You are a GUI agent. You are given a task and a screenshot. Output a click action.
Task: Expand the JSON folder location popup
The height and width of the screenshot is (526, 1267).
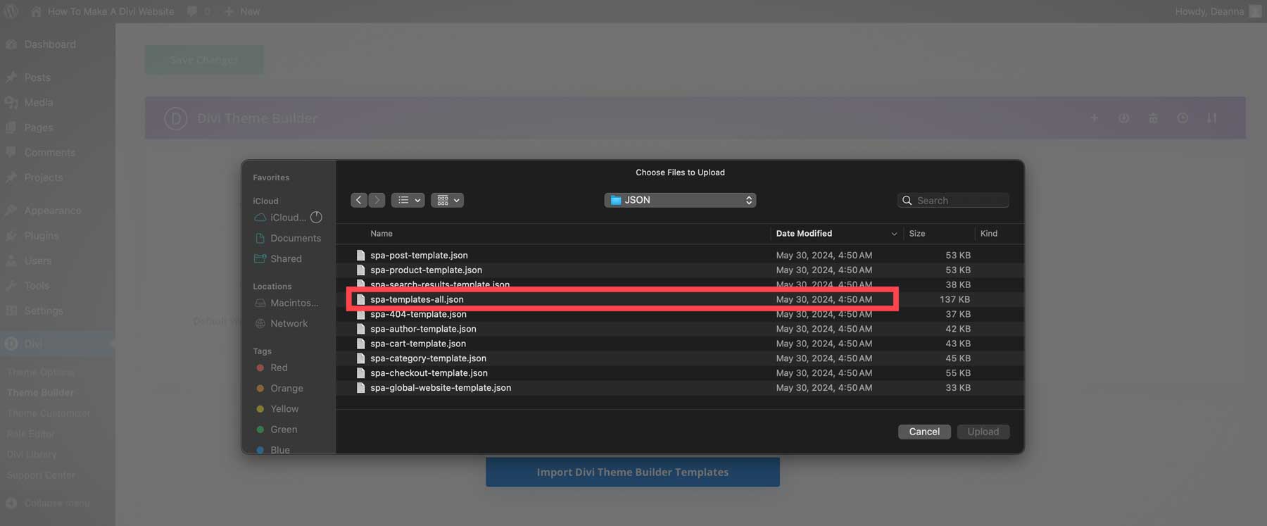click(x=680, y=201)
